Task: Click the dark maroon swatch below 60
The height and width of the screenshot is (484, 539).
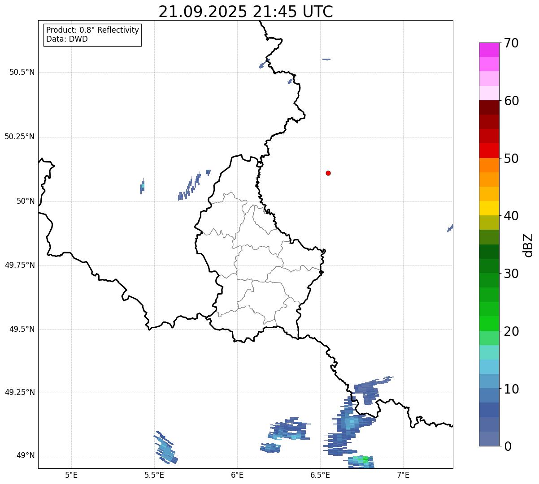Action: click(489, 107)
